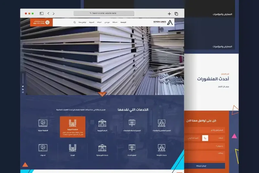Image resolution: width=259 pixels, height=173 pixels.
Task: Select the highlighted orange audio systems service card
Action: [x=73, y=127]
